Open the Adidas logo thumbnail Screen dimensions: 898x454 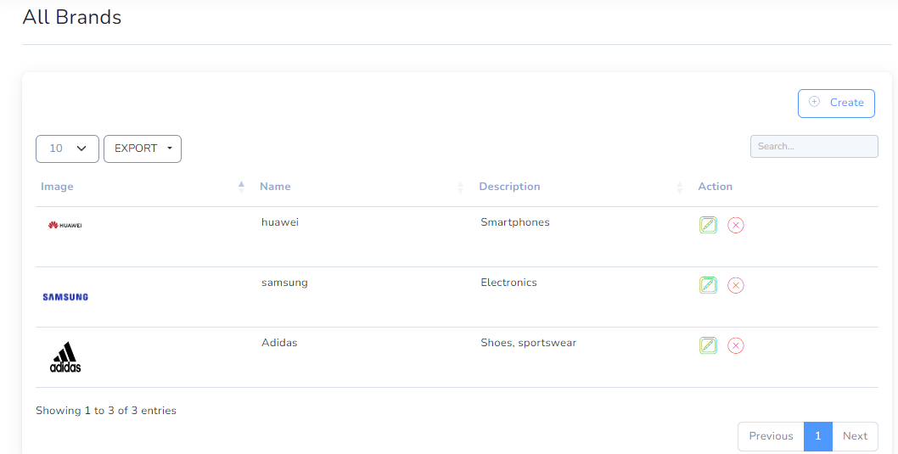click(x=65, y=357)
